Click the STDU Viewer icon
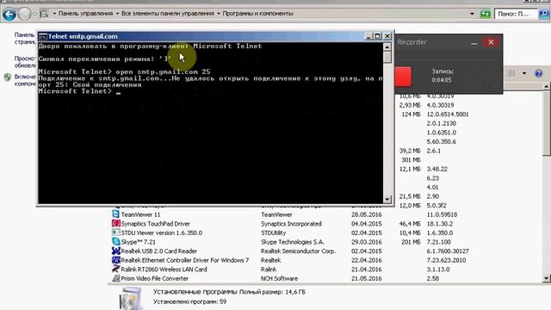Screen dimensions: 551x310 click(115, 232)
